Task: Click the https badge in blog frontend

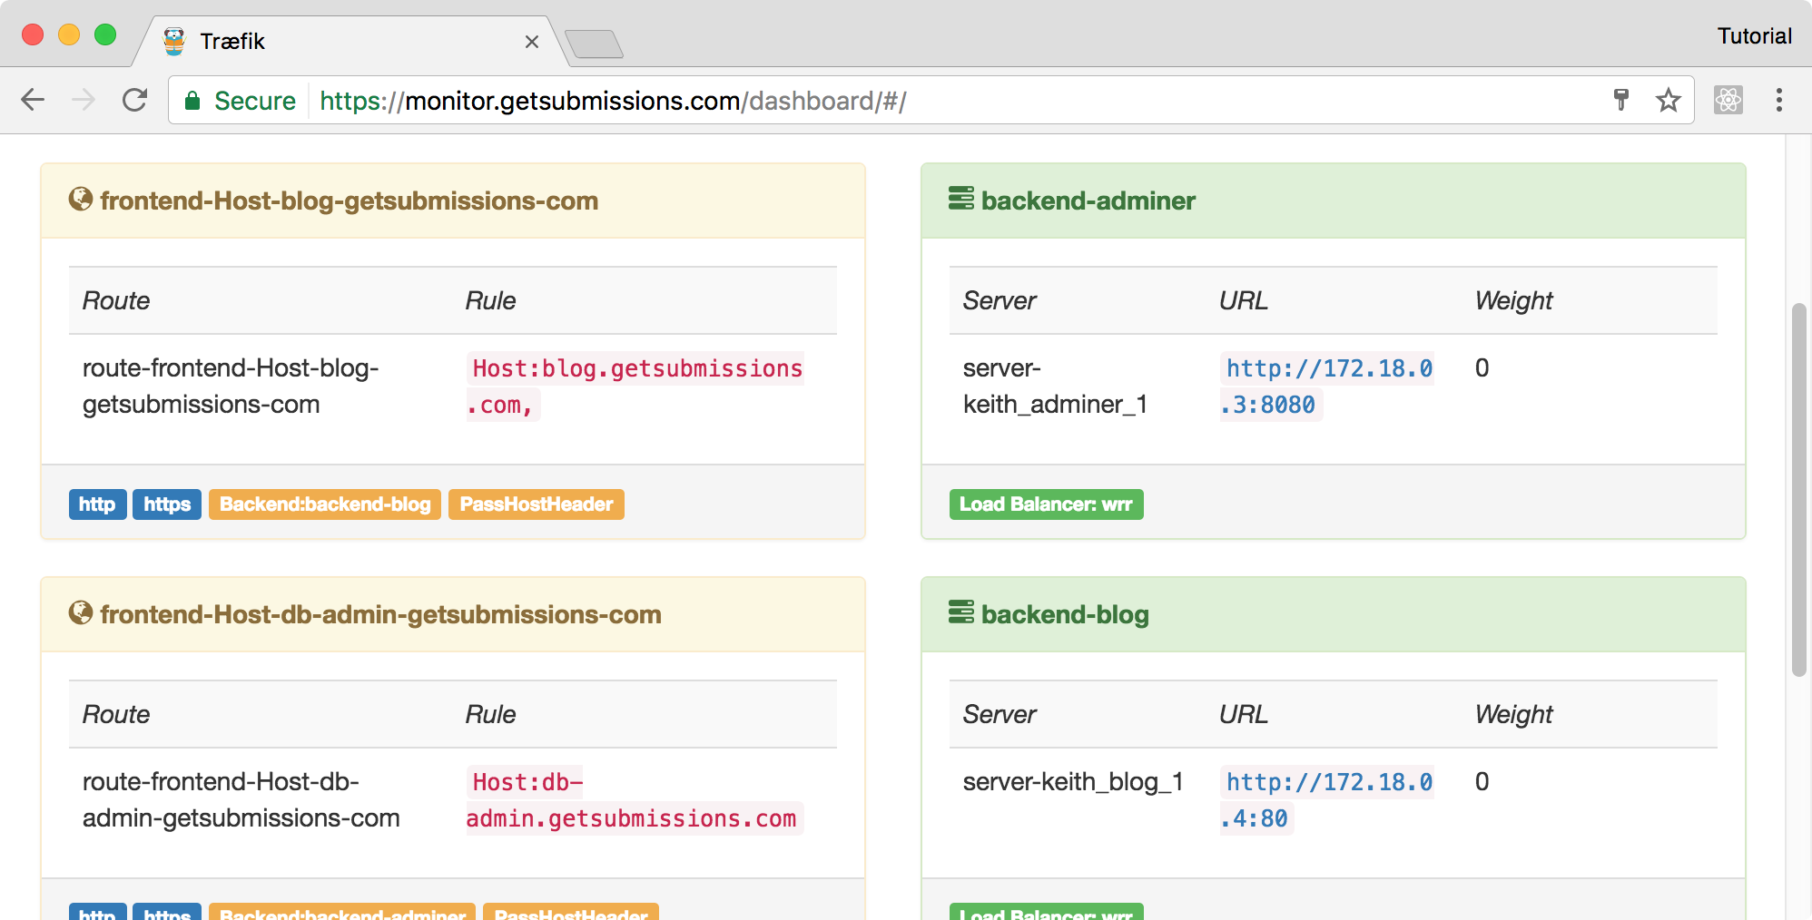Action: [167, 504]
